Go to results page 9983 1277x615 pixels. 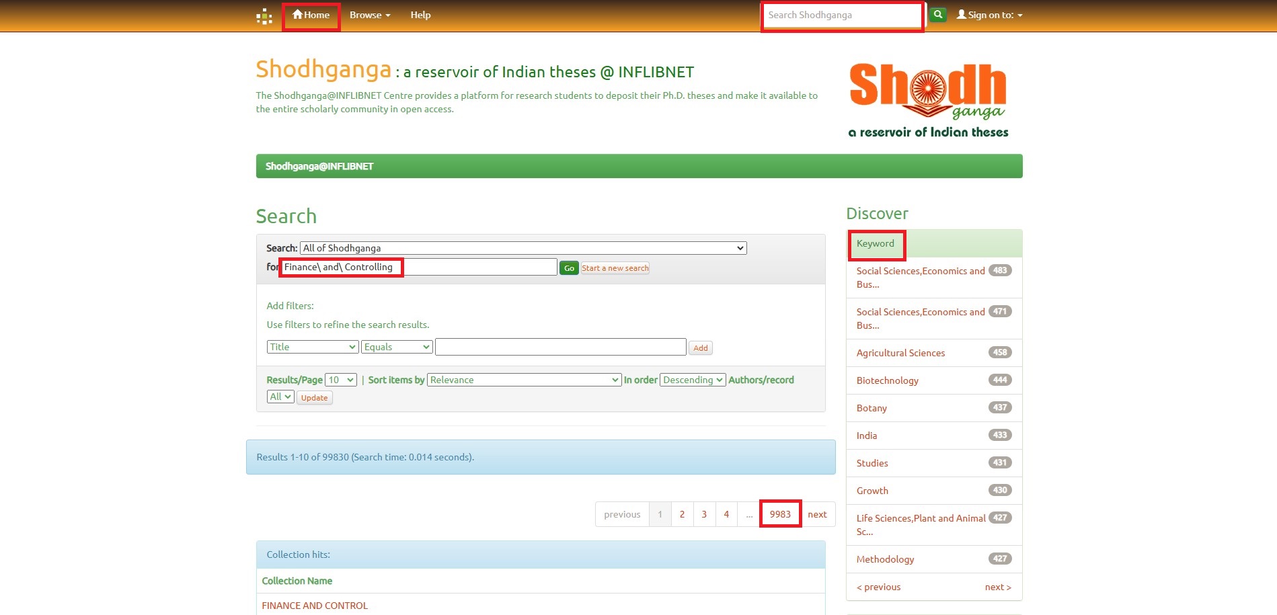780,514
